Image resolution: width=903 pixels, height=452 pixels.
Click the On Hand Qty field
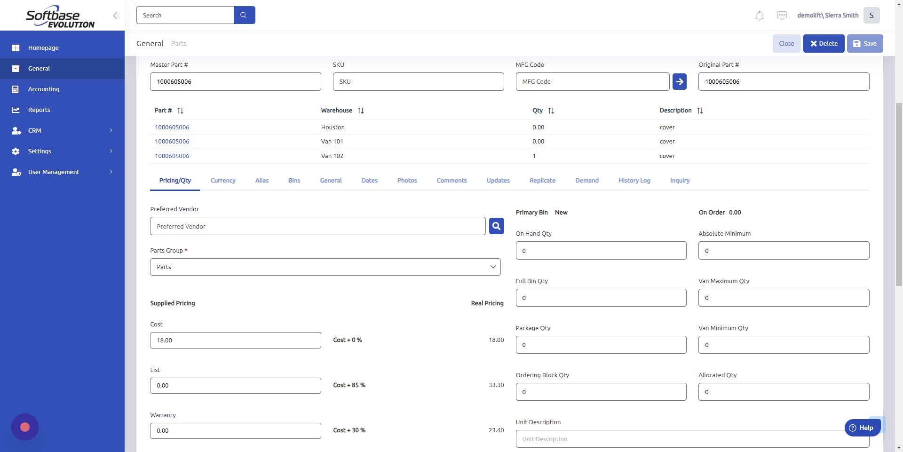pyautogui.click(x=601, y=251)
